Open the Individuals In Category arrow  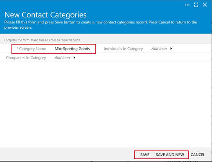click(x=171, y=48)
